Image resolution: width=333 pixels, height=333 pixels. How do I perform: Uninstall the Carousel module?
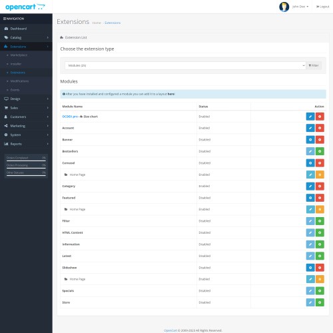click(320, 163)
